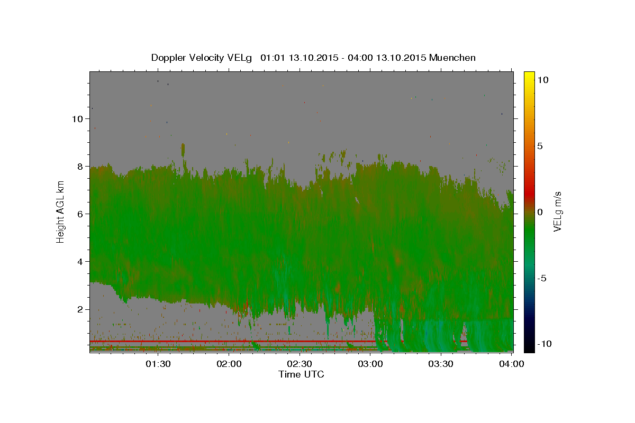Image resolution: width=635 pixels, height=423 pixels.
Task: Click the 'Time UTC' axis label
Action: coord(301,374)
